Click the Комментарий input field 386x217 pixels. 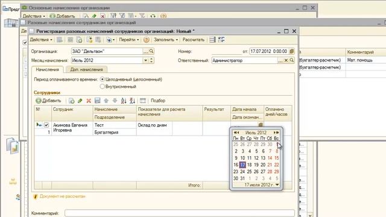(180, 213)
